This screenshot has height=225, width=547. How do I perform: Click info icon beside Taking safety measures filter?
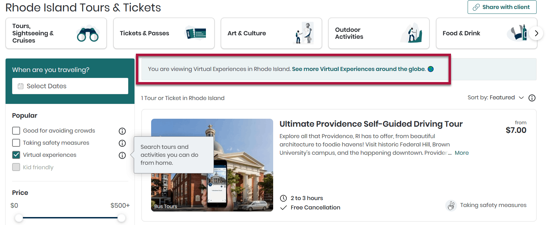(x=122, y=143)
